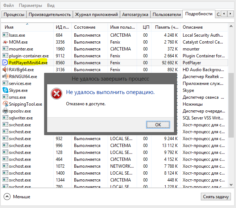
Task: Click the Catalyst Control Ce... description
Action: pos(203,42)
